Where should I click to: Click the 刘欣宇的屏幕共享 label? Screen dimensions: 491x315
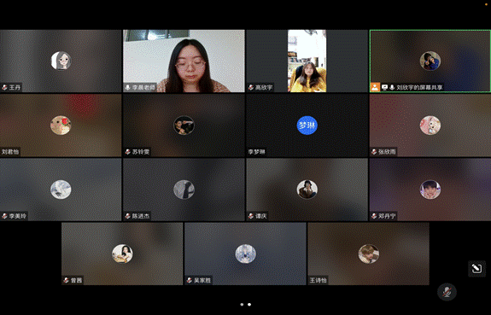coord(419,87)
